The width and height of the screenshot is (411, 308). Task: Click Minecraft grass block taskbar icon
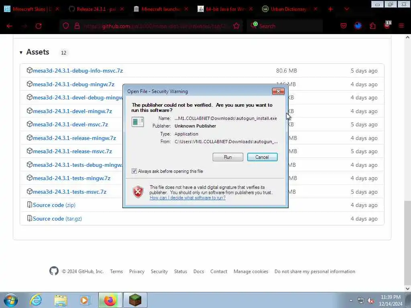point(135,300)
